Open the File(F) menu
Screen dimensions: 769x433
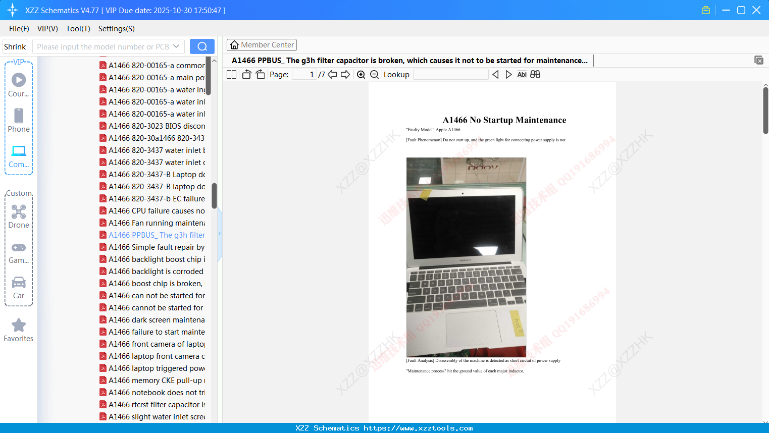click(19, 29)
